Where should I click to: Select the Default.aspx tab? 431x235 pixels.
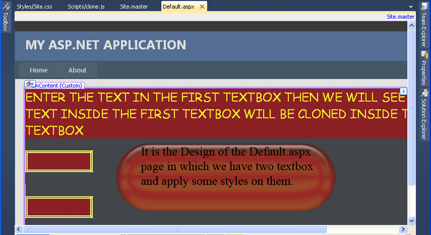click(178, 7)
